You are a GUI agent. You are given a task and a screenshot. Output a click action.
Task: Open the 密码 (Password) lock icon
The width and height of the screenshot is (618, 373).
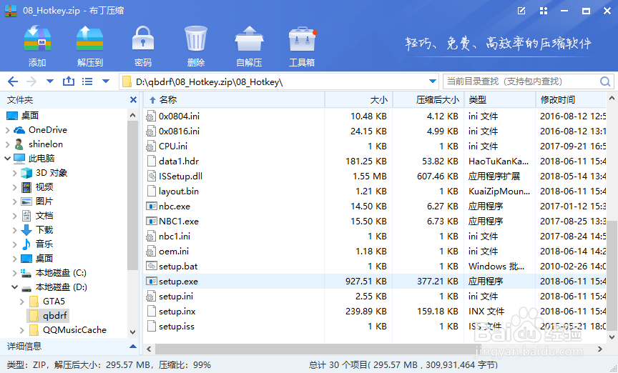click(142, 39)
